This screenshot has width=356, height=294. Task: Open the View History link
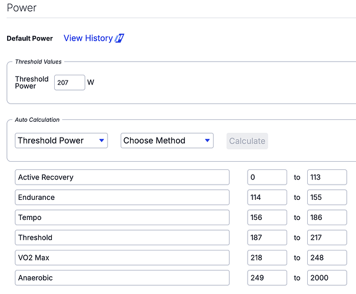[x=88, y=38]
